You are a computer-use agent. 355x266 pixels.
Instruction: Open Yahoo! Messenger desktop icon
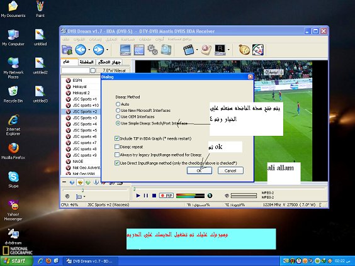[13, 211]
